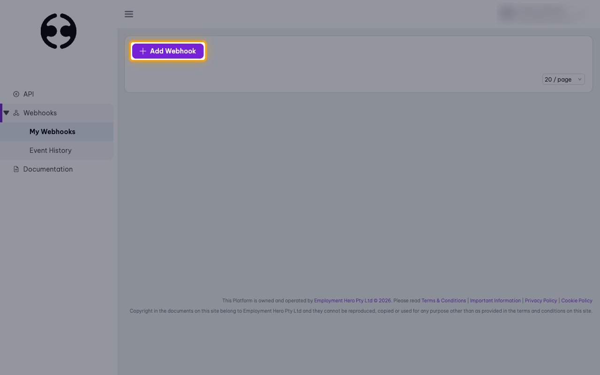600x375 pixels.
Task: Click the API sidebar icon
Action: click(16, 94)
